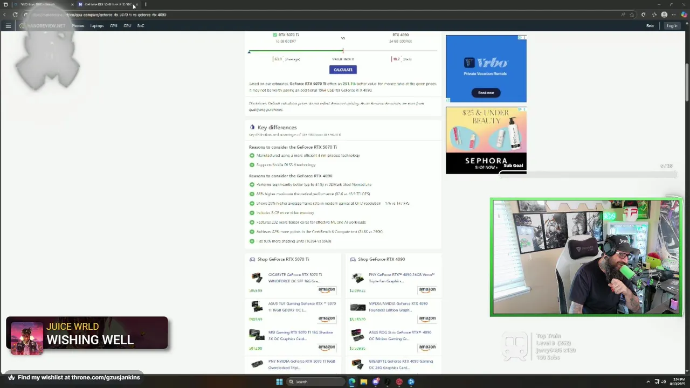The height and width of the screenshot is (388, 690).
Task: Open Copilot sidebar icon
Action: (684, 15)
